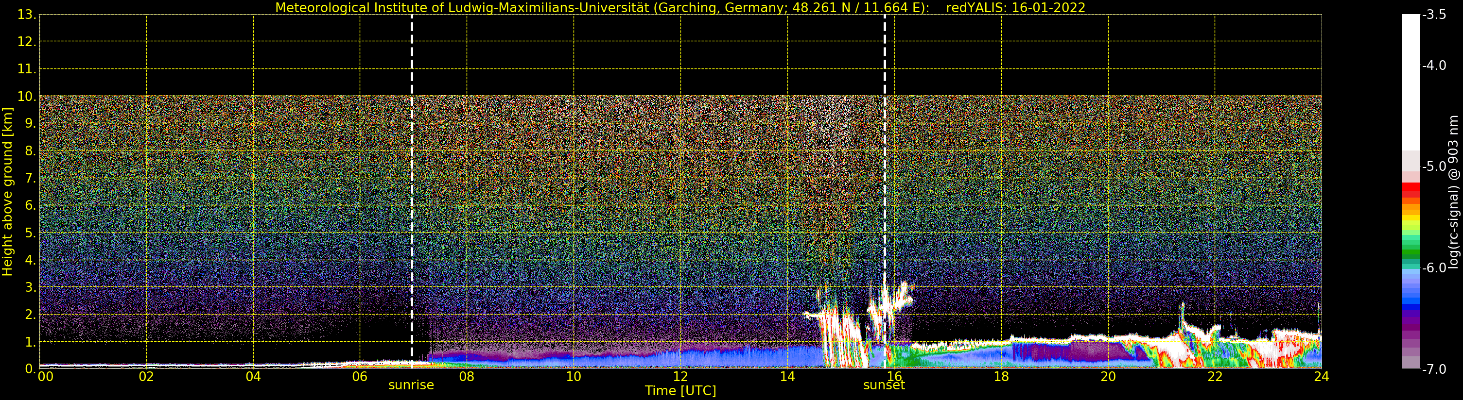Click the '24' time axis tick label
This screenshot has height=400, width=1463.
pos(1322,377)
